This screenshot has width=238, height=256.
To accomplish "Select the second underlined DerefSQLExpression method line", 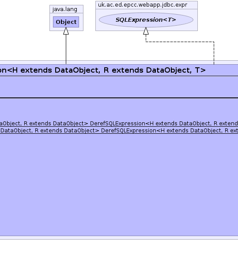I will tap(119, 131).
